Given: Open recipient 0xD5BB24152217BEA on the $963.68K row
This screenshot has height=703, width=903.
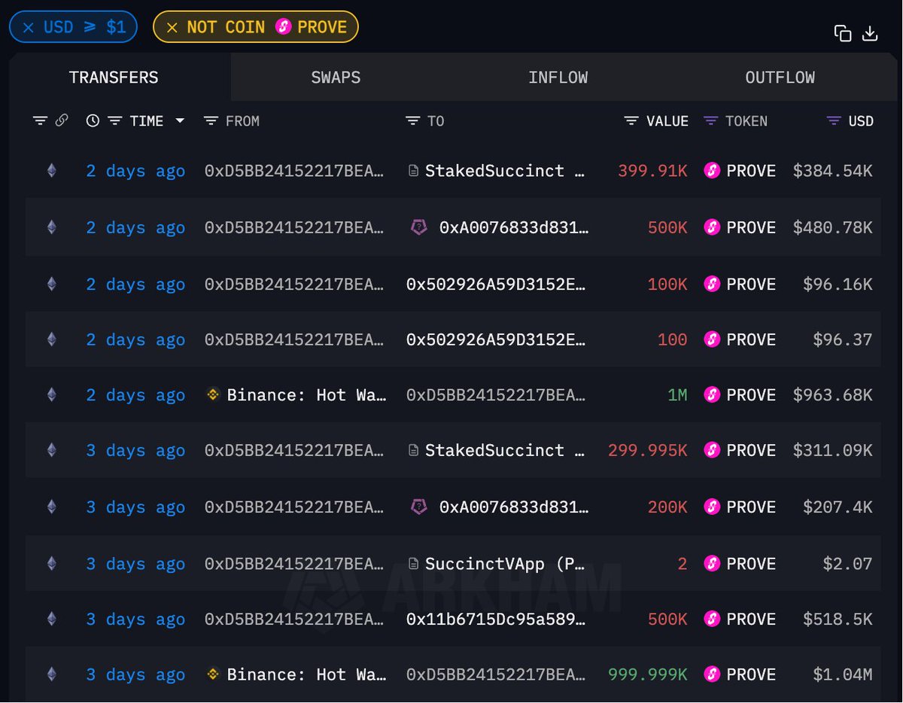Looking at the screenshot, I should [496, 395].
